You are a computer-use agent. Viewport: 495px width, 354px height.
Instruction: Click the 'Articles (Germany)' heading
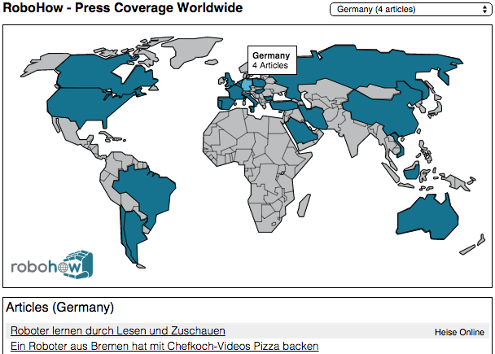[x=59, y=308]
